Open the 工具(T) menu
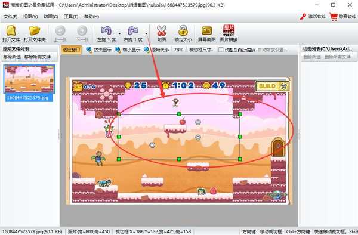Screen dimensions: 358x235 pyautogui.click(x=71, y=17)
